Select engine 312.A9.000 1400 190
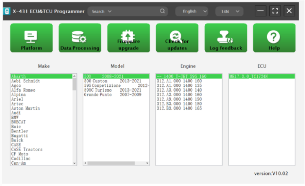Screen dimensions: 305x186 pyautogui.click(x=179, y=99)
